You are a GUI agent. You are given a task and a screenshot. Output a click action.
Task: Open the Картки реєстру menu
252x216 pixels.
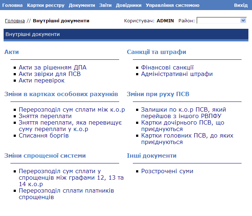click(x=46, y=5)
